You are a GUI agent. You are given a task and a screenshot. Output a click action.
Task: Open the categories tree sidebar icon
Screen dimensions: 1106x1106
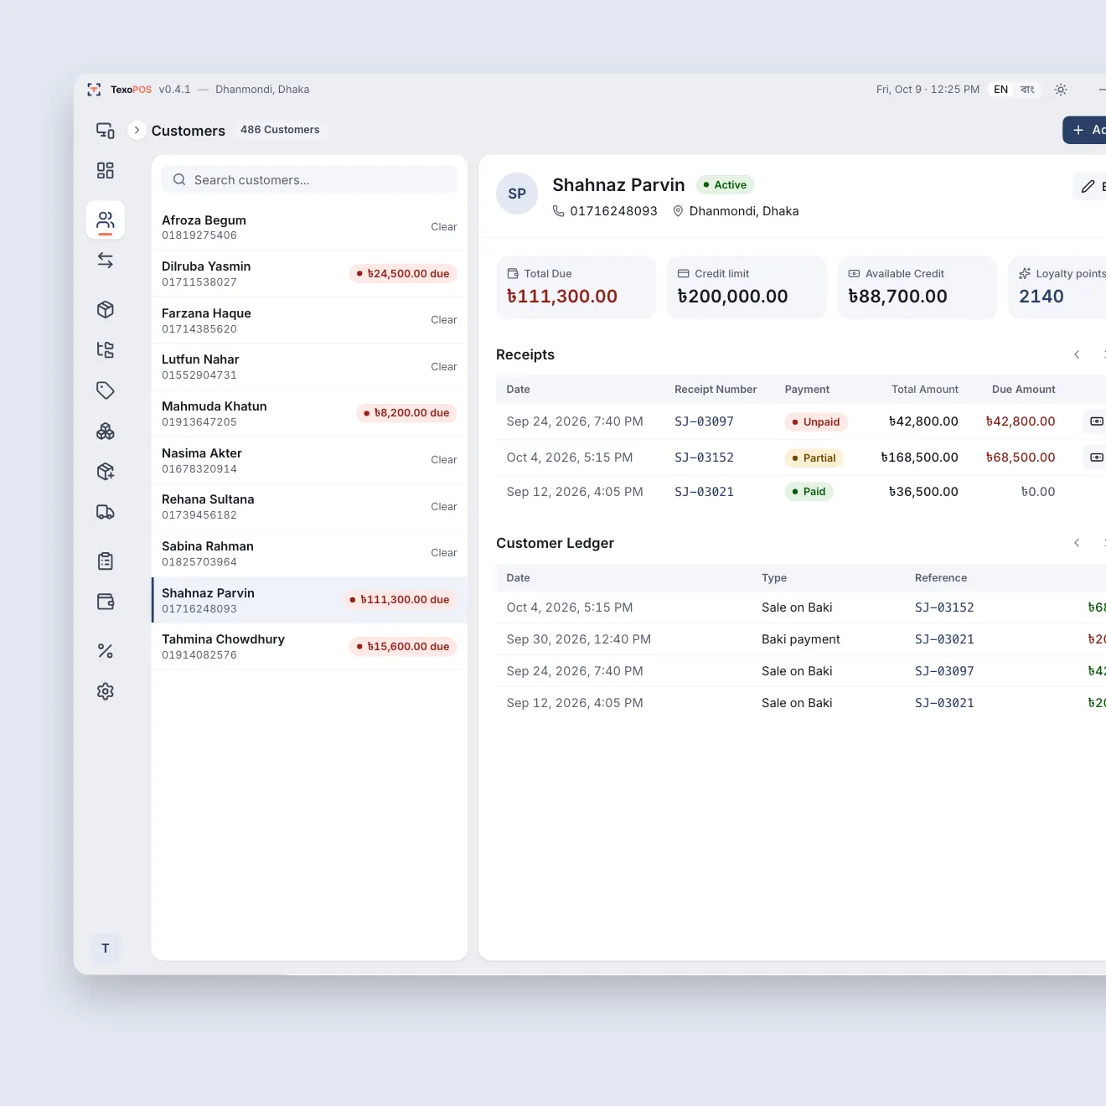(106, 350)
